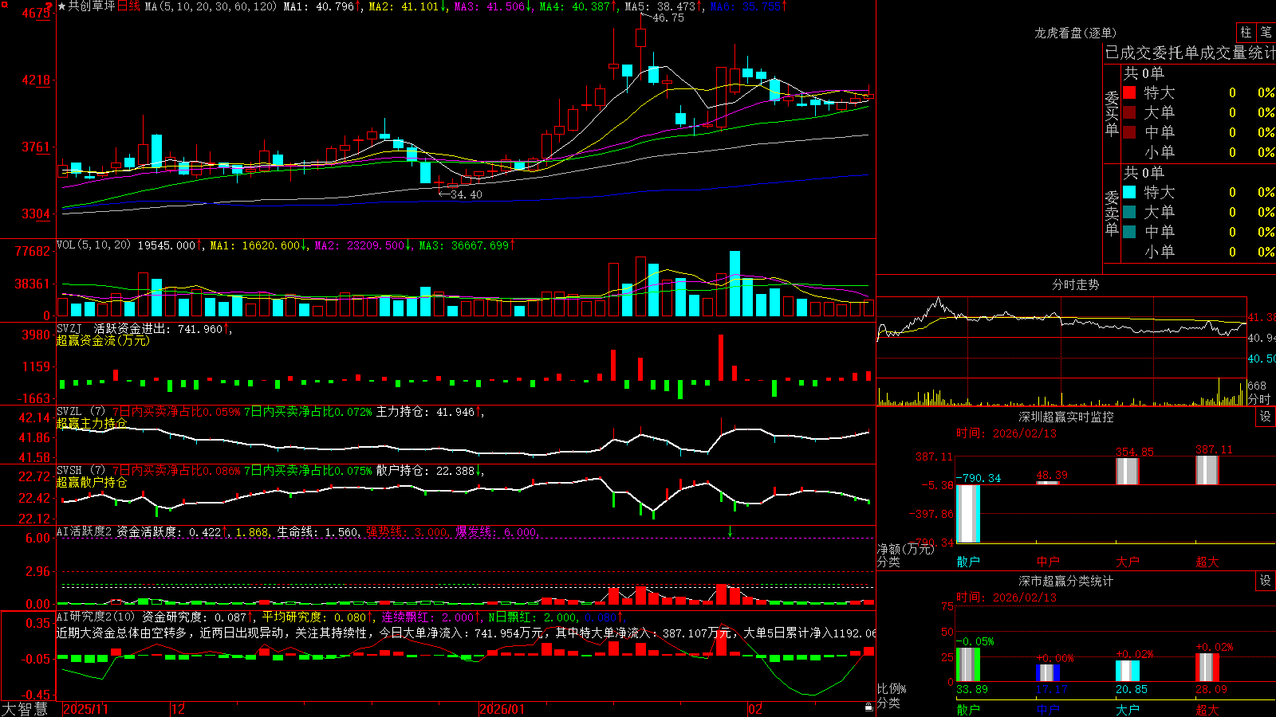Click the 33.89 散户 percentage value

pos(972,689)
